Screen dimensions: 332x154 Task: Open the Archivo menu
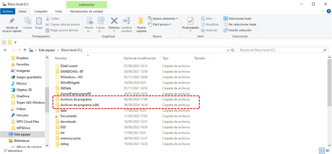click(x=8, y=11)
